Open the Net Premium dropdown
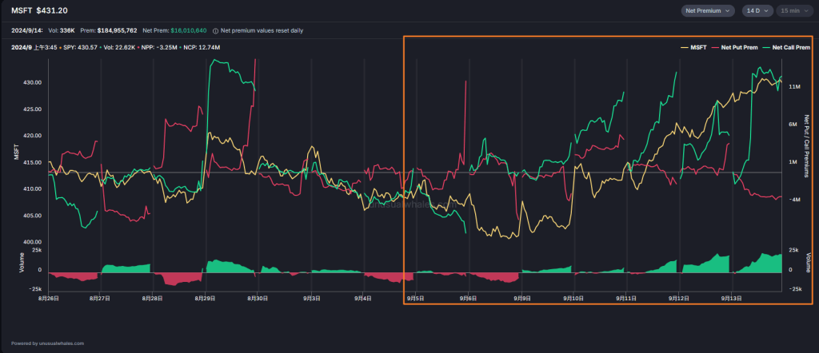 coord(707,10)
